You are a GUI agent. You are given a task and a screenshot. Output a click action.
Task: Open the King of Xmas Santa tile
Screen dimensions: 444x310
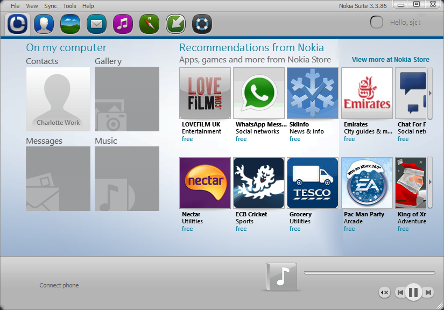click(x=411, y=183)
